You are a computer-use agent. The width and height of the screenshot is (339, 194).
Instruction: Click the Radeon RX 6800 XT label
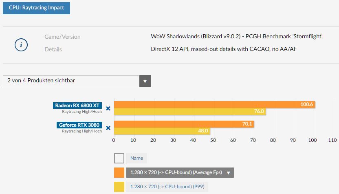77,106
